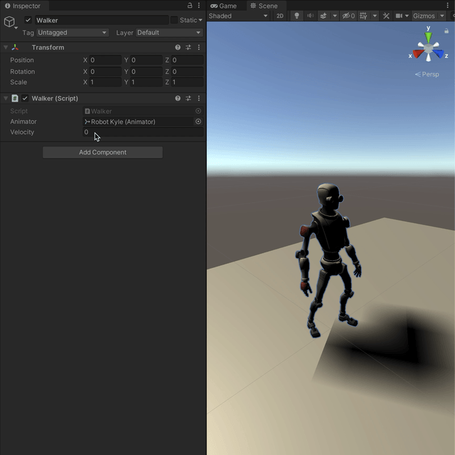The width and height of the screenshot is (455, 455).
Task: Click the Add Component button
Action: tap(102, 152)
